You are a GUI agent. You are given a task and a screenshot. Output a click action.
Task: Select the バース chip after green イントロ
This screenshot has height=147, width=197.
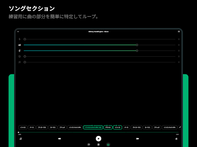(x=126, y=127)
